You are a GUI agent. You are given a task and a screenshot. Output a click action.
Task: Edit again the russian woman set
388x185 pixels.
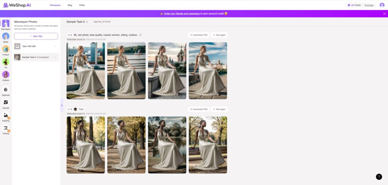click(219, 35)
